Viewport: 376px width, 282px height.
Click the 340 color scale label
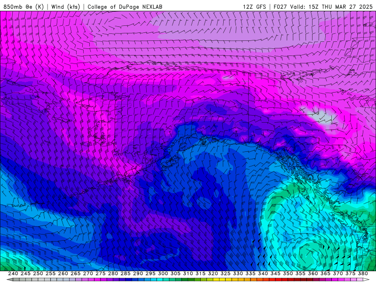263,274
